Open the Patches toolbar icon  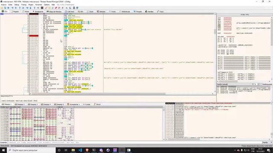pyautogui.click(x=46, y=8)
